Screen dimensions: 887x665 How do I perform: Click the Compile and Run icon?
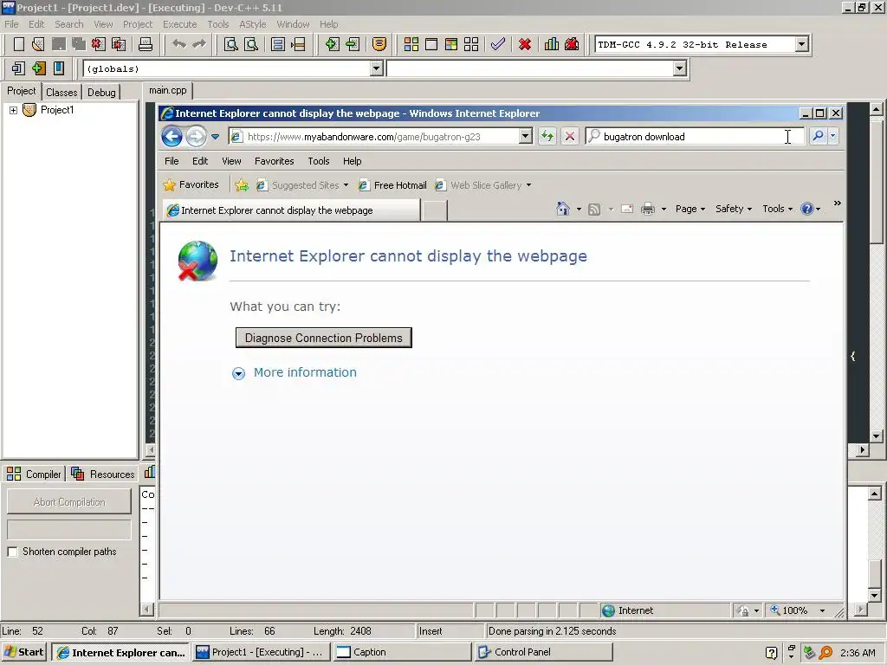click(450, 44)
